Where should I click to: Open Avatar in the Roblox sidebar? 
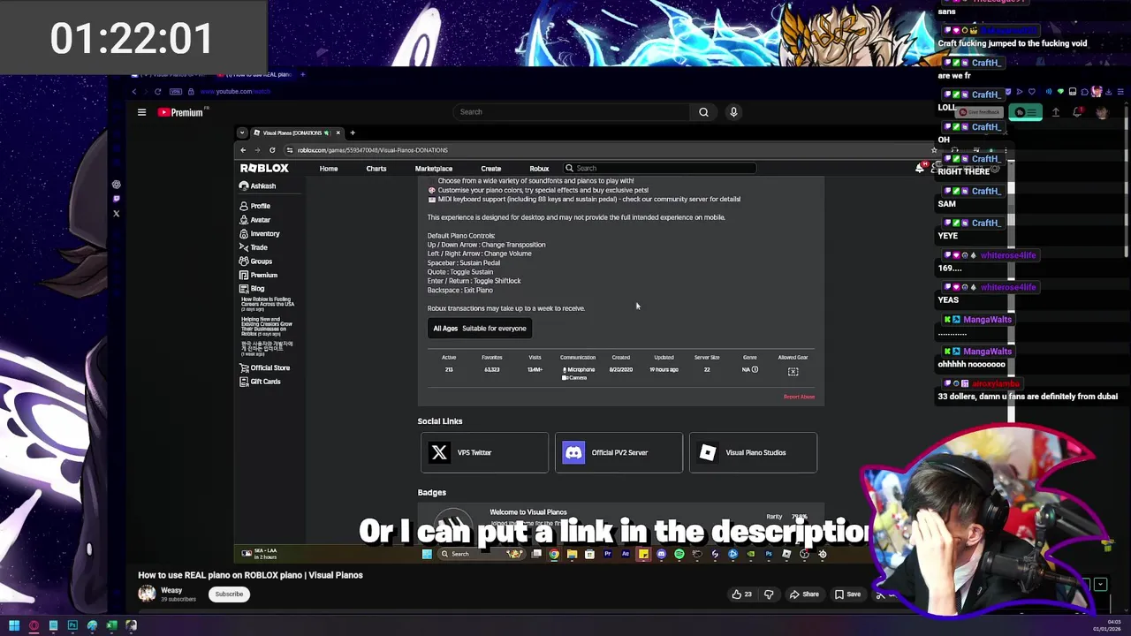pos(254,220)
